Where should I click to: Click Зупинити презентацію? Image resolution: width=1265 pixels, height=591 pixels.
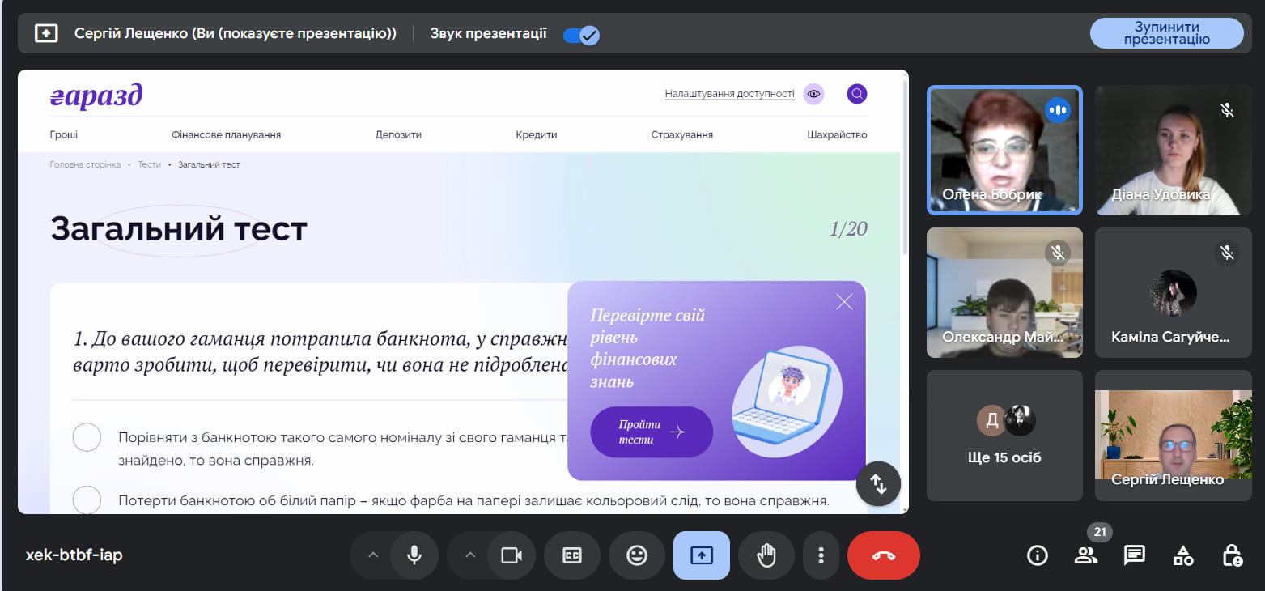click(x=1167, y=33)
